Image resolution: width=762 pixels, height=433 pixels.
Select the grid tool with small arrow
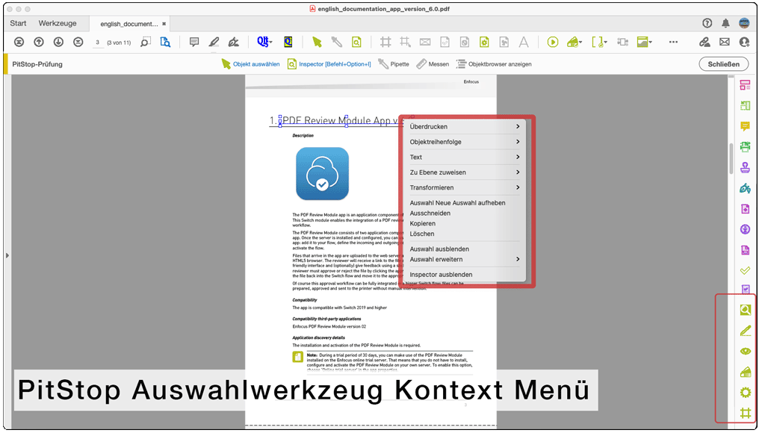tap(405, 43)
